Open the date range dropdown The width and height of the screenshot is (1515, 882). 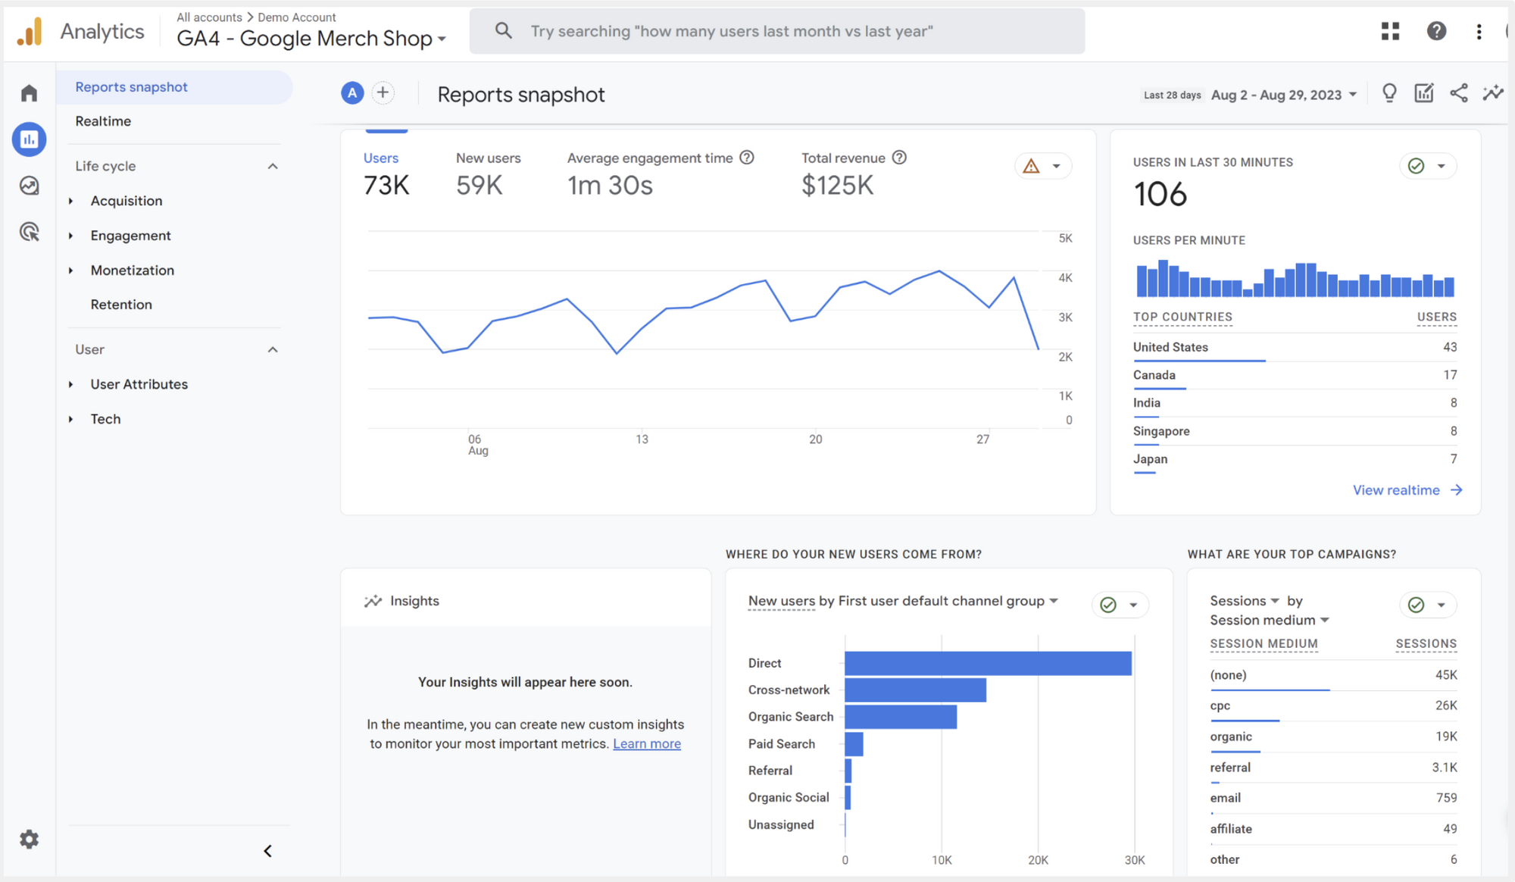(x=1283, y=95)
